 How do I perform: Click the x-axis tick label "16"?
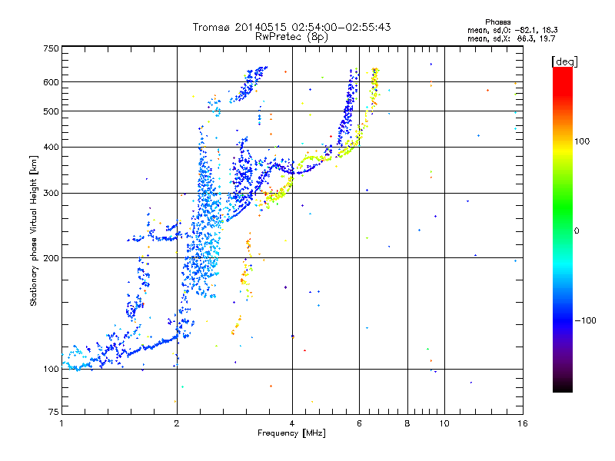click(523, 423)
